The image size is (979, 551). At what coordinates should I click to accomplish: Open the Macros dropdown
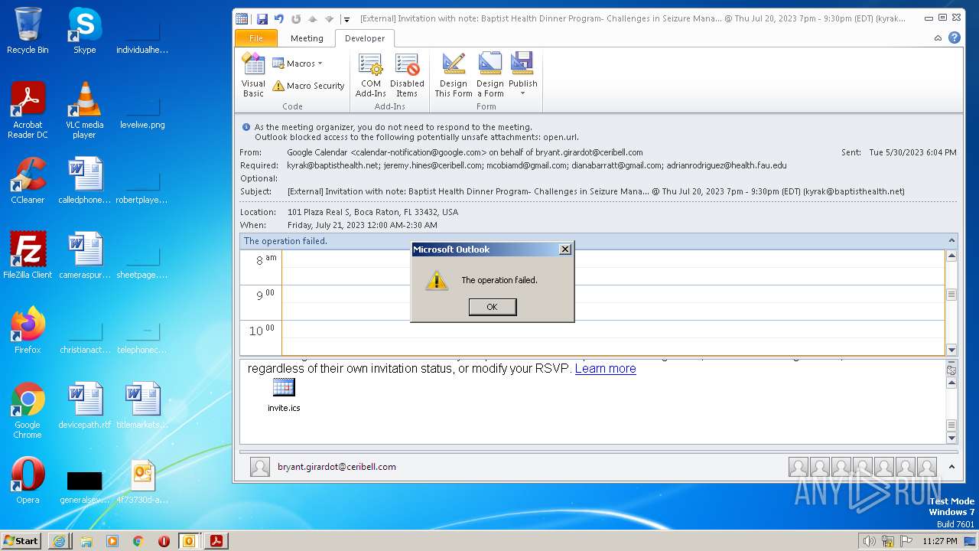tap(298, 64)
